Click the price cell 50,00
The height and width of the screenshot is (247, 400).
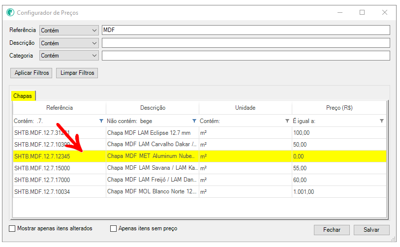[339, 145]
